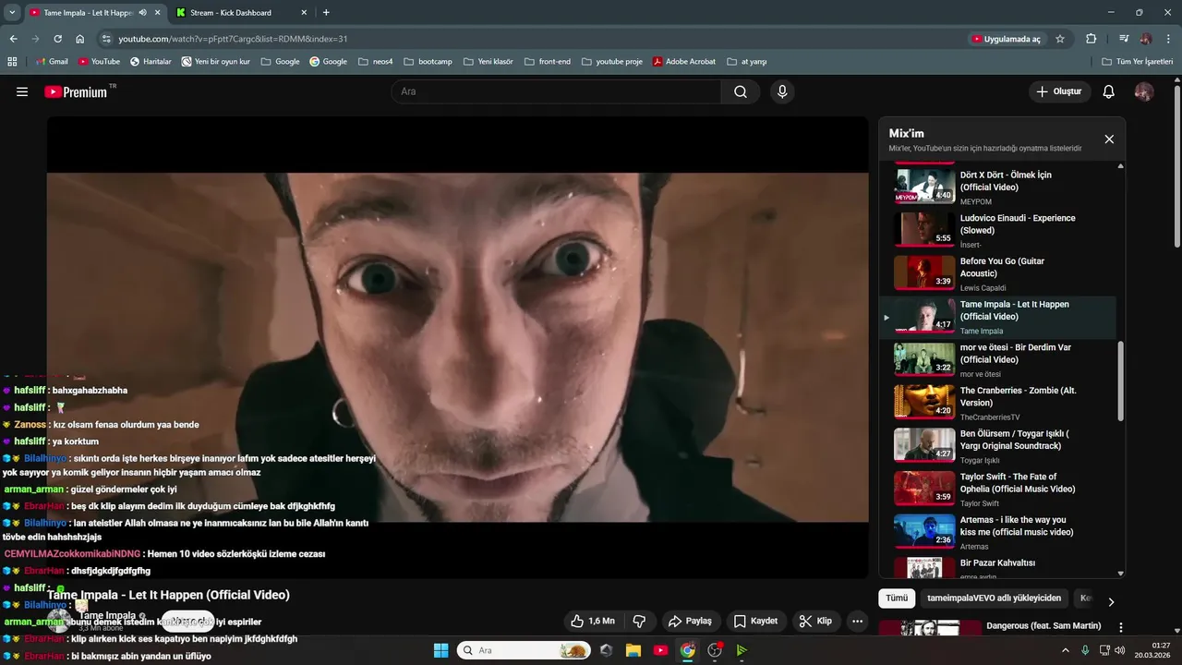Click the Oluştur create button
1182x665 pixels.
[x=1059, y=91]
